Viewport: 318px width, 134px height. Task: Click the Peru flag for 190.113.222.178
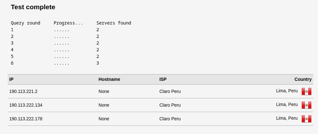(x=306, y=119)
